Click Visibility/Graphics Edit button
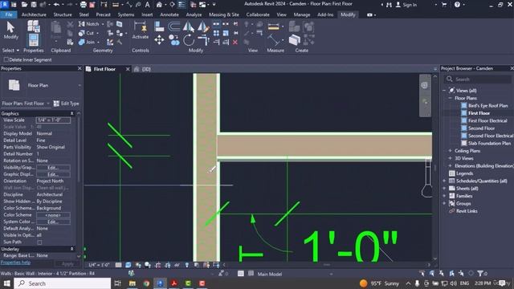This screenshot has height=289, width=514. (x=53, y=168)
